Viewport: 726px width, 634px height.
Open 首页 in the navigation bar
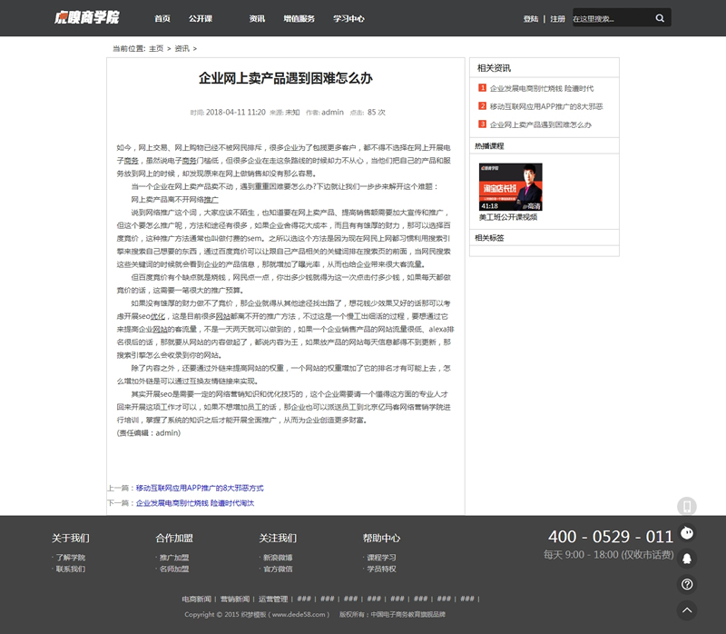click(162, 18)
